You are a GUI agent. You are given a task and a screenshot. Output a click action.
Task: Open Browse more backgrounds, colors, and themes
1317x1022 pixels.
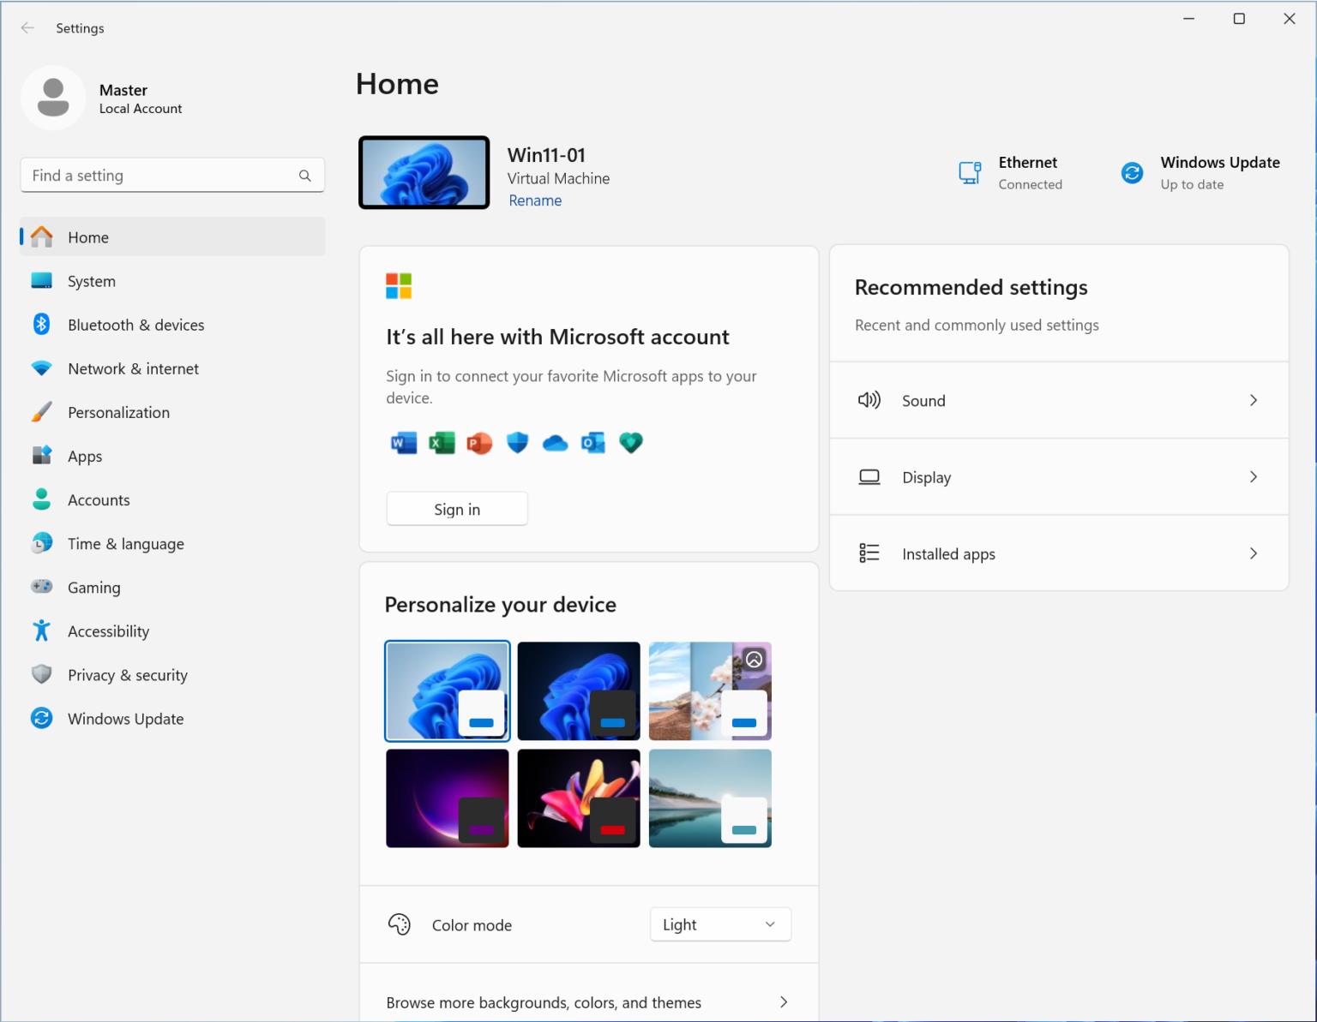click(588, 1001)
